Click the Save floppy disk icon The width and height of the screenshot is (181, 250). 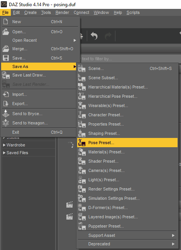click(6, 58)
